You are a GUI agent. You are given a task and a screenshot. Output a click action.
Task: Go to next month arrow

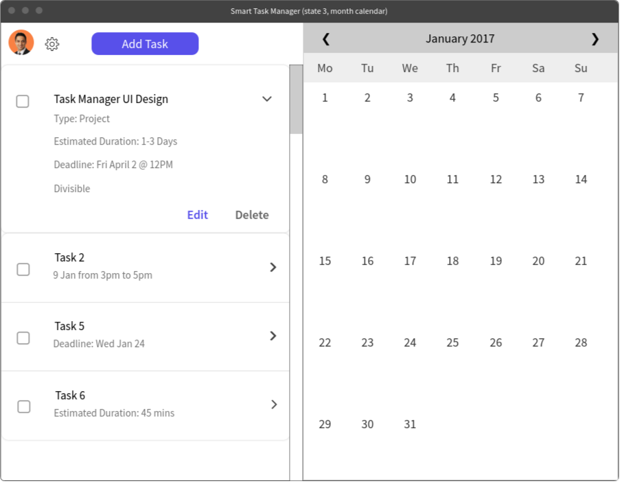click(595, 38)
